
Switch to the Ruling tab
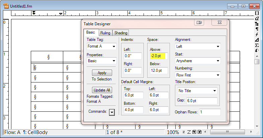tap(105, 33)
